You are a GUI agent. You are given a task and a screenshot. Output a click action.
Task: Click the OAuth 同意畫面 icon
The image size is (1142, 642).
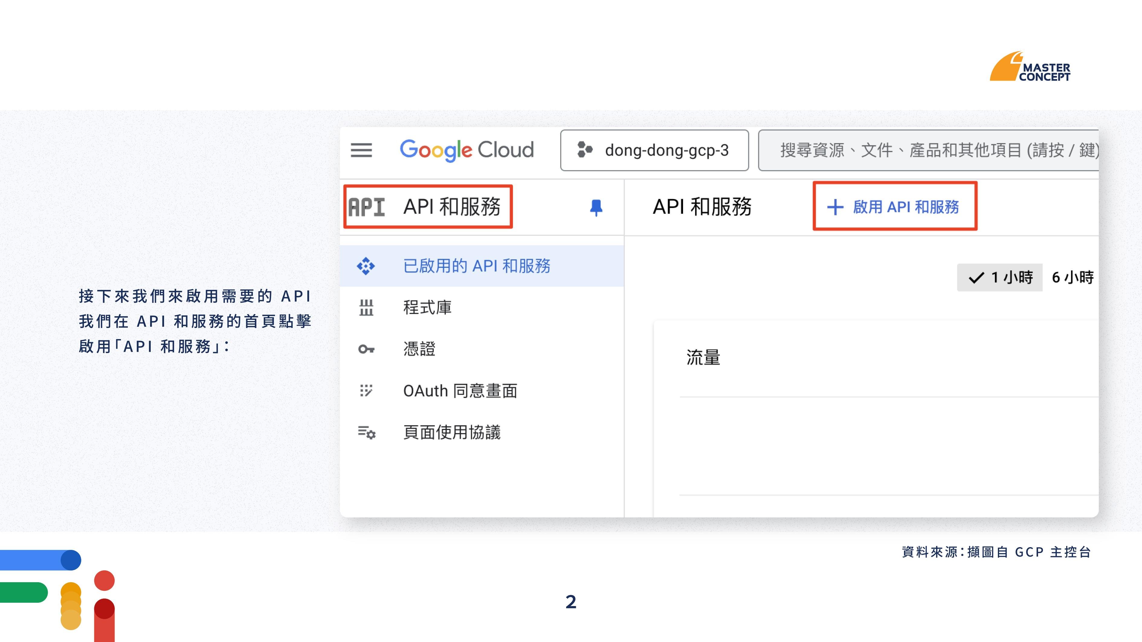pos(366,390)
